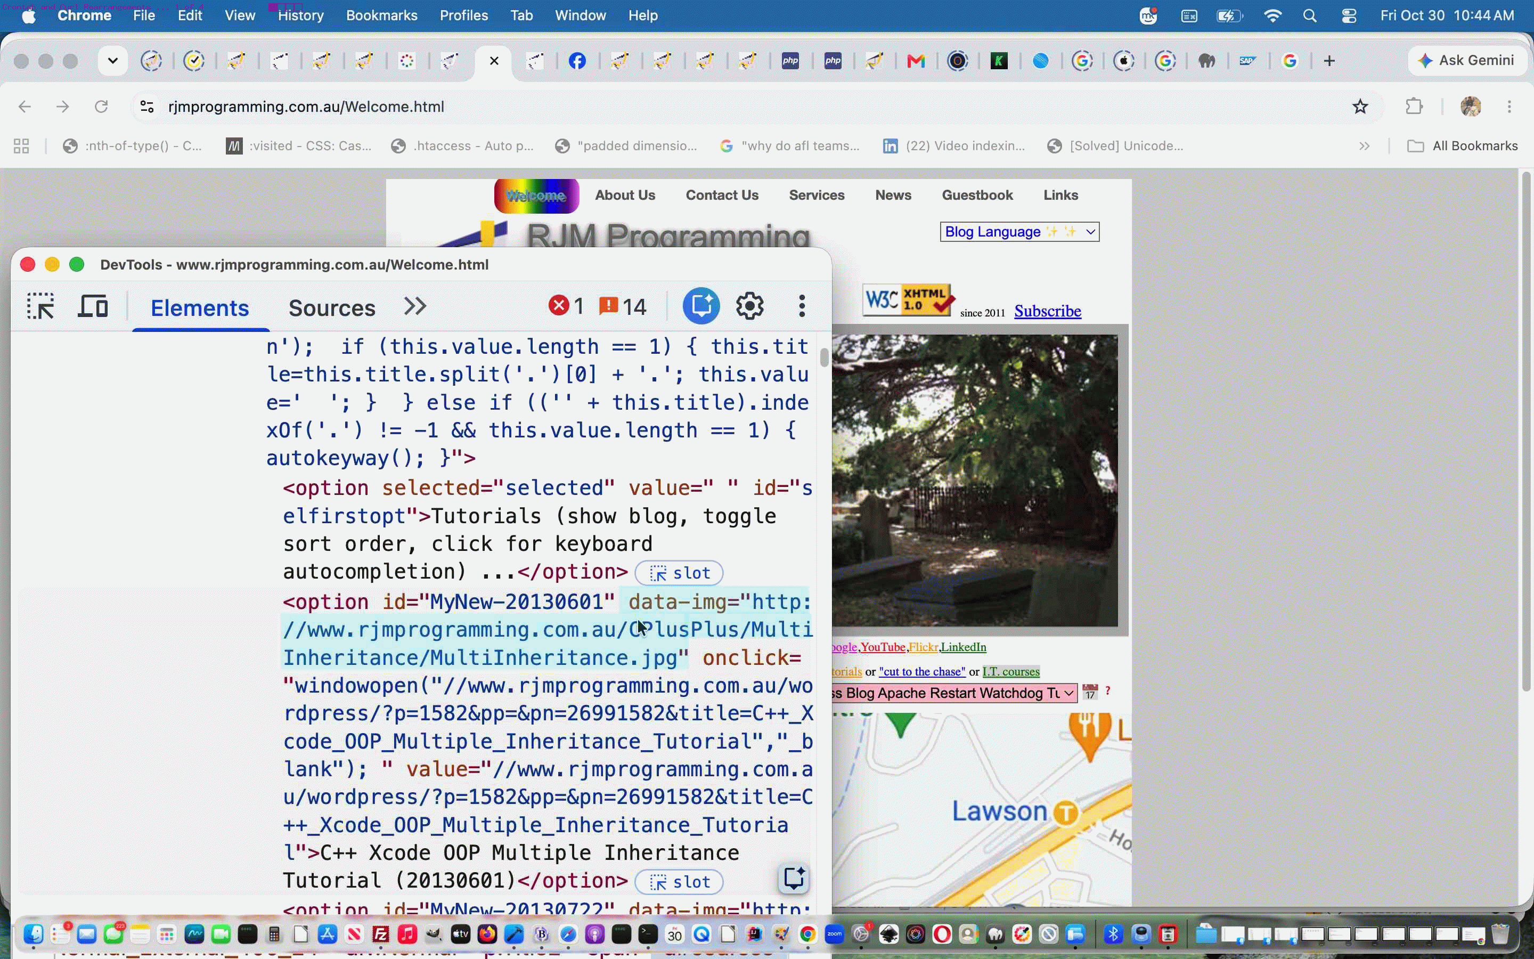The image size is (1534, 959).
Task: Open the Blog Apache Restart Watchdog dropdown
Action: pos(954,693)
